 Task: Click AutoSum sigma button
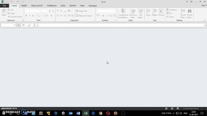point(171,10)
